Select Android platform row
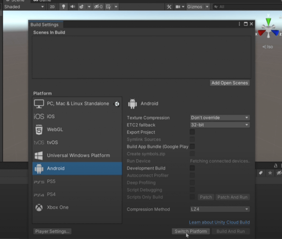 tap(77, 168)
